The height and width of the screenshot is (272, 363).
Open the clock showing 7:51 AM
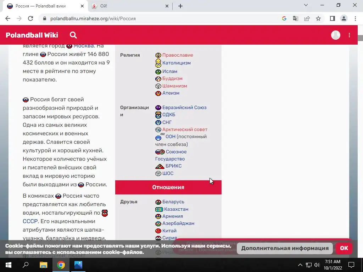[x=333, y=265]
